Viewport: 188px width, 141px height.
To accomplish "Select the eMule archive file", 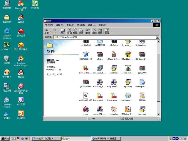I will tap(100, 55).
